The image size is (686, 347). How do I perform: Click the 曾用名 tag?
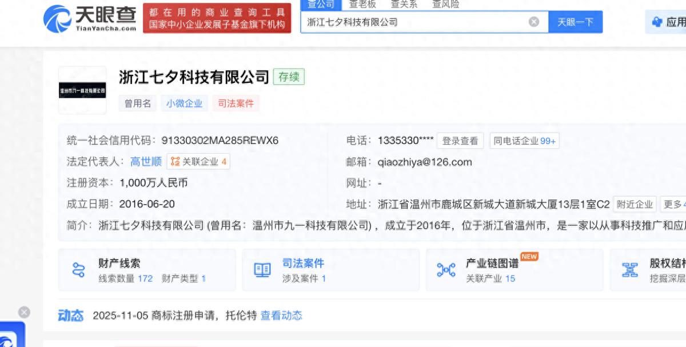tap(137, 103)
